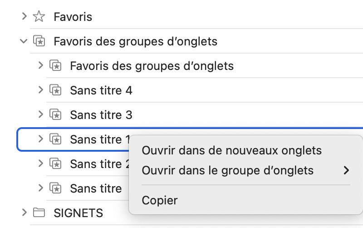This screenshot has height=228, width=363.
Task: Click the Sans titre 2 tab group icon
Action: click(x=55, y=164)
